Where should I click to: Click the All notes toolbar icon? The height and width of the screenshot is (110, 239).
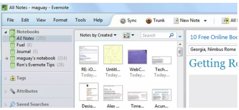point(225,21)
